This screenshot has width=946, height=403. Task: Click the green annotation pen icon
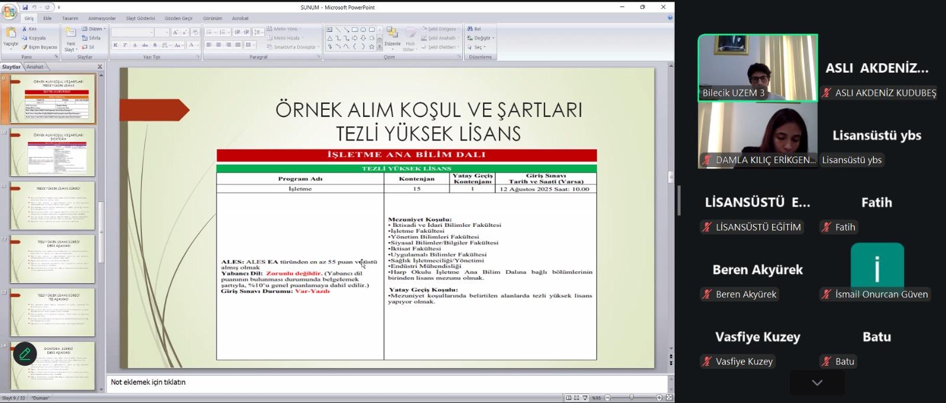click(x=25, y=354)
